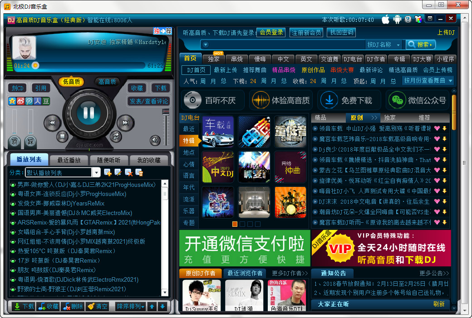Screen dimensions: 472x318
Task: Pause playback with the center pause button
Action: click(x=89, y=113)
